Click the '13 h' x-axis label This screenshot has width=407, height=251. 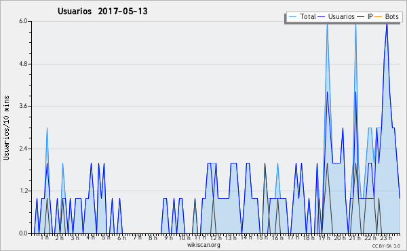231,238
